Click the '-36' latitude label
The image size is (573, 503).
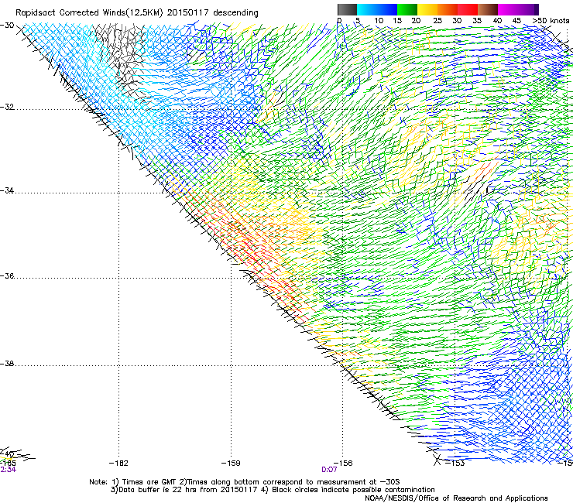[x=7, y=275]
